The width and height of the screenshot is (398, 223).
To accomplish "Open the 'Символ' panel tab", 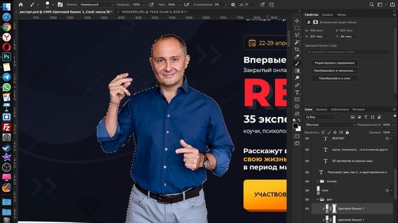I will tap(327, 15).
